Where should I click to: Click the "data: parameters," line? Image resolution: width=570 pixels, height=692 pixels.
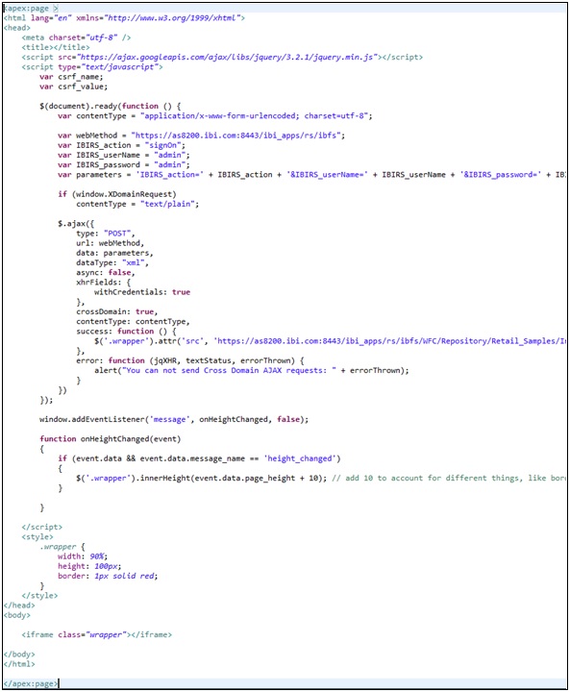(x=114, y=253)
